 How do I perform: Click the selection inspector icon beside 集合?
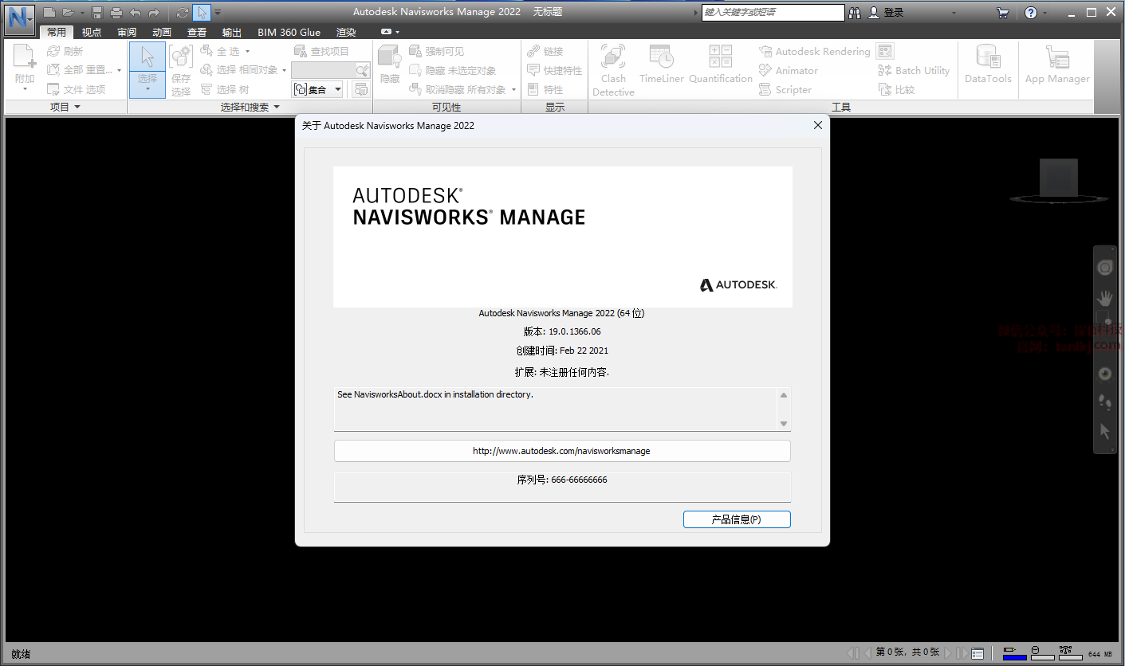pos(361,89)
